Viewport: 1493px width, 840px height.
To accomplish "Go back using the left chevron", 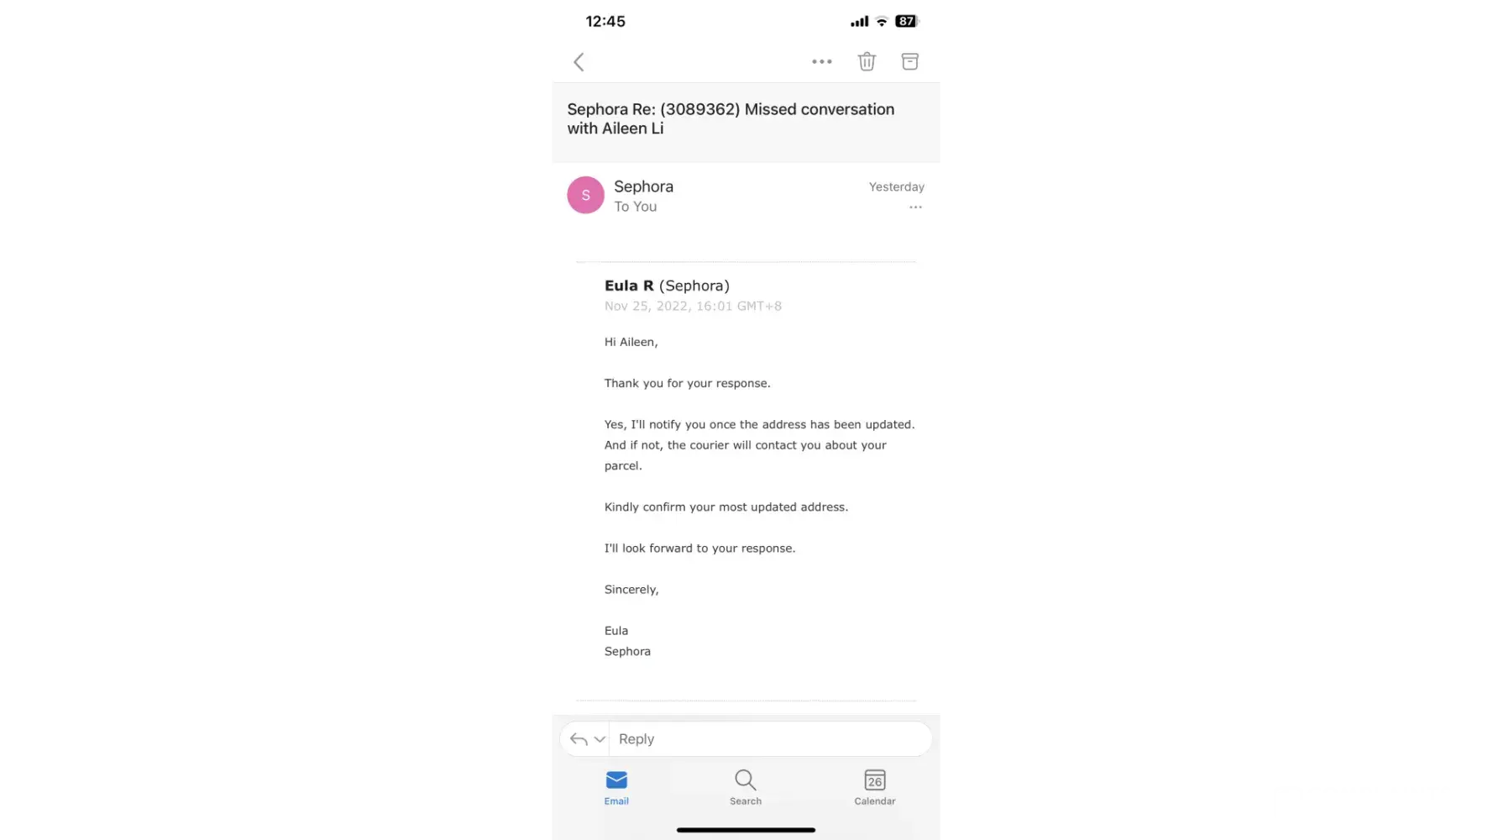I will point(579,62).
